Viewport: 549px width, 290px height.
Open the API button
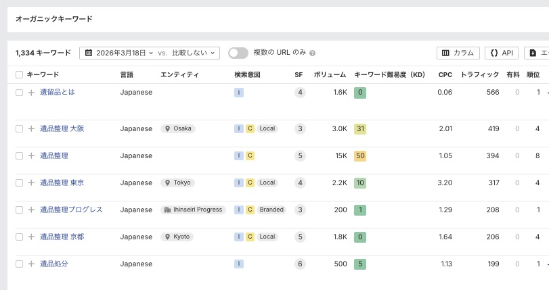coord(502,53)
